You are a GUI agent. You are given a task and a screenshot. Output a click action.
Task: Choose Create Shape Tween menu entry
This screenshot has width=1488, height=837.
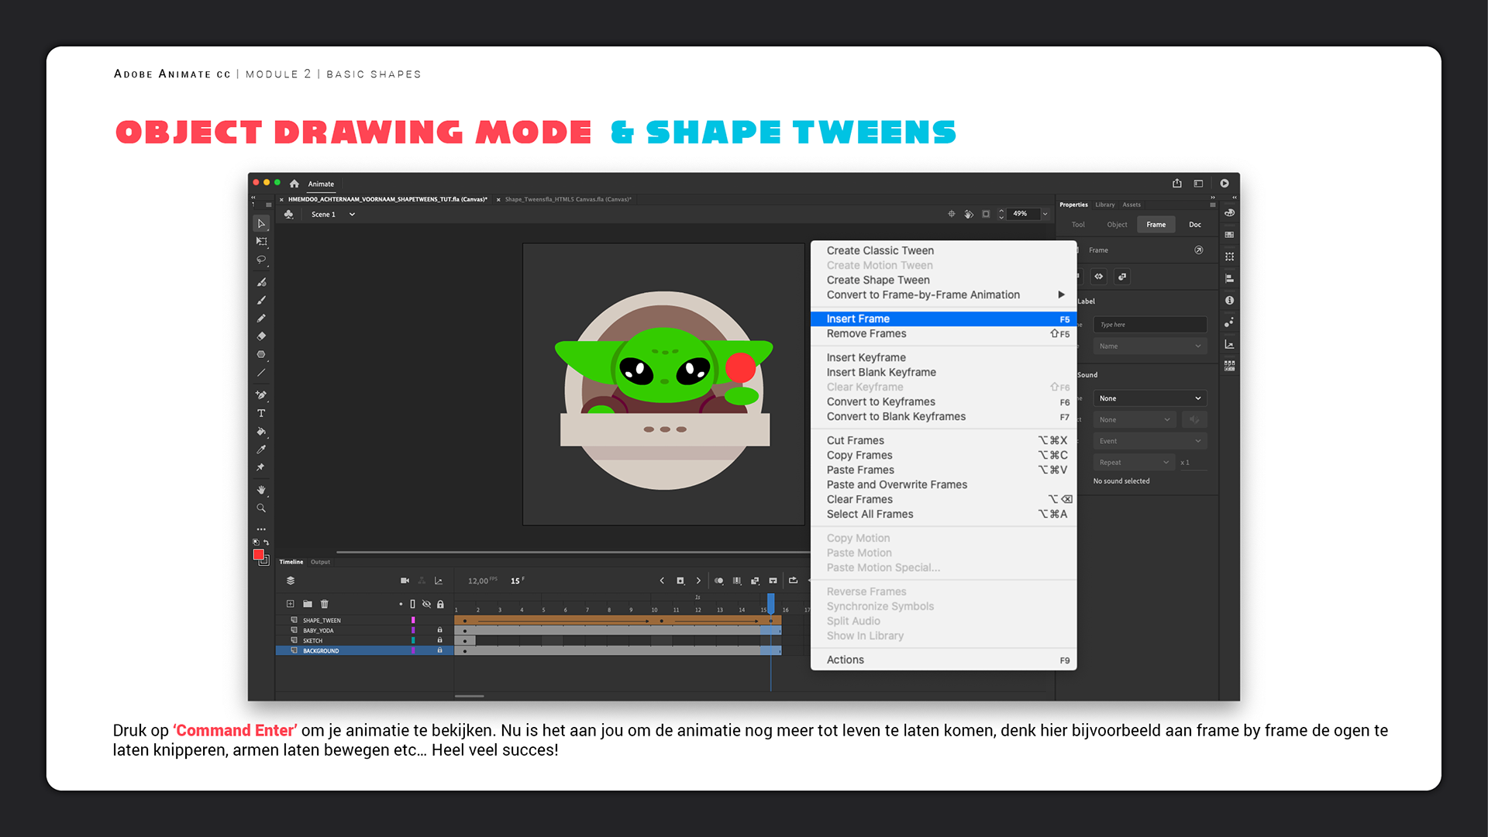[877, 280]
